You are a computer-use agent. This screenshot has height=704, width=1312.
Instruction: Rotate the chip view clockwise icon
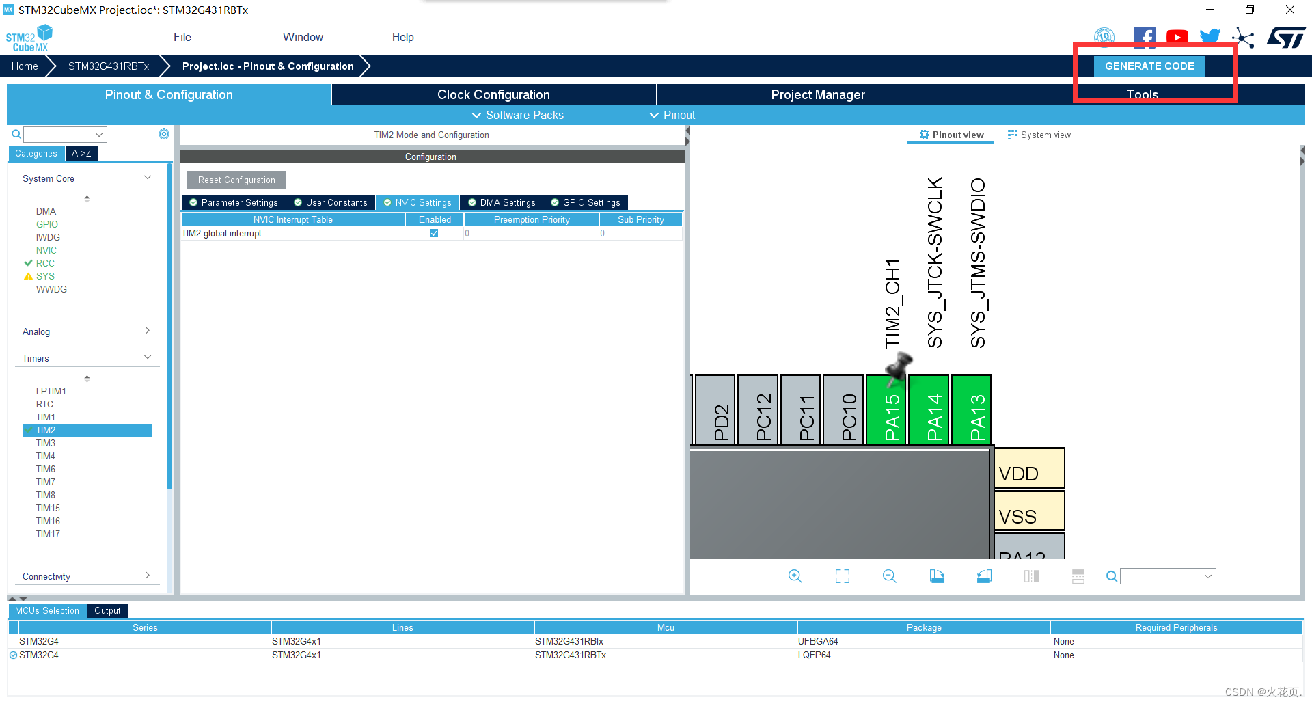point(937,576)
